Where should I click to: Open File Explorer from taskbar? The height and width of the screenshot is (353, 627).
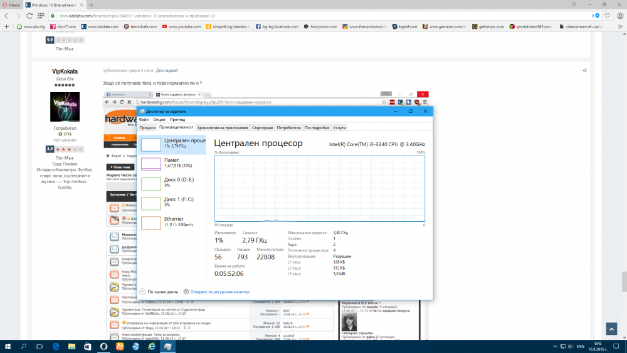[71, 347]
